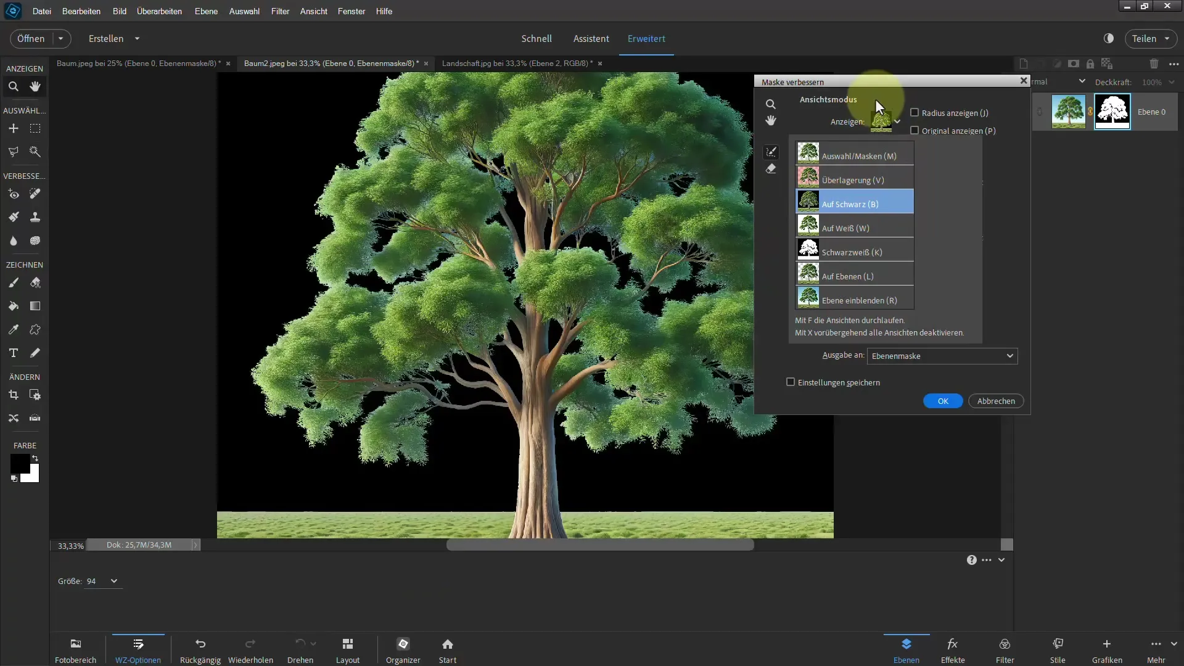Choose Auswahl/Masken (M) view
Image resolution: width=1184 pixels, height=666 pixels.
tap(855, 153)
